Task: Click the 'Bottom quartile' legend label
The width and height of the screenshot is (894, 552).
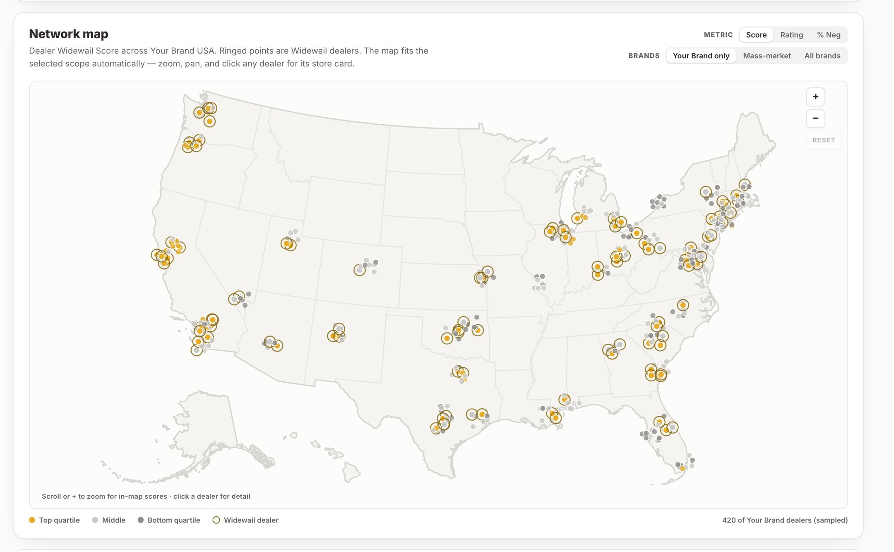Action: (x=174, y=520)
